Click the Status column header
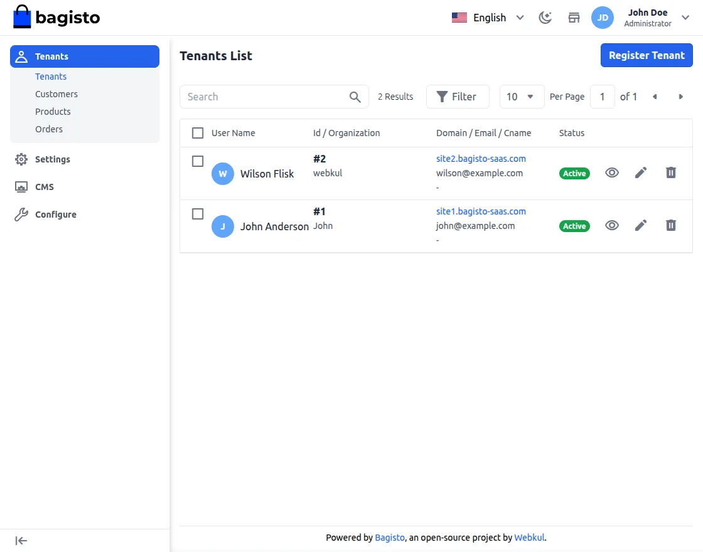 click(x=572, y=133)
